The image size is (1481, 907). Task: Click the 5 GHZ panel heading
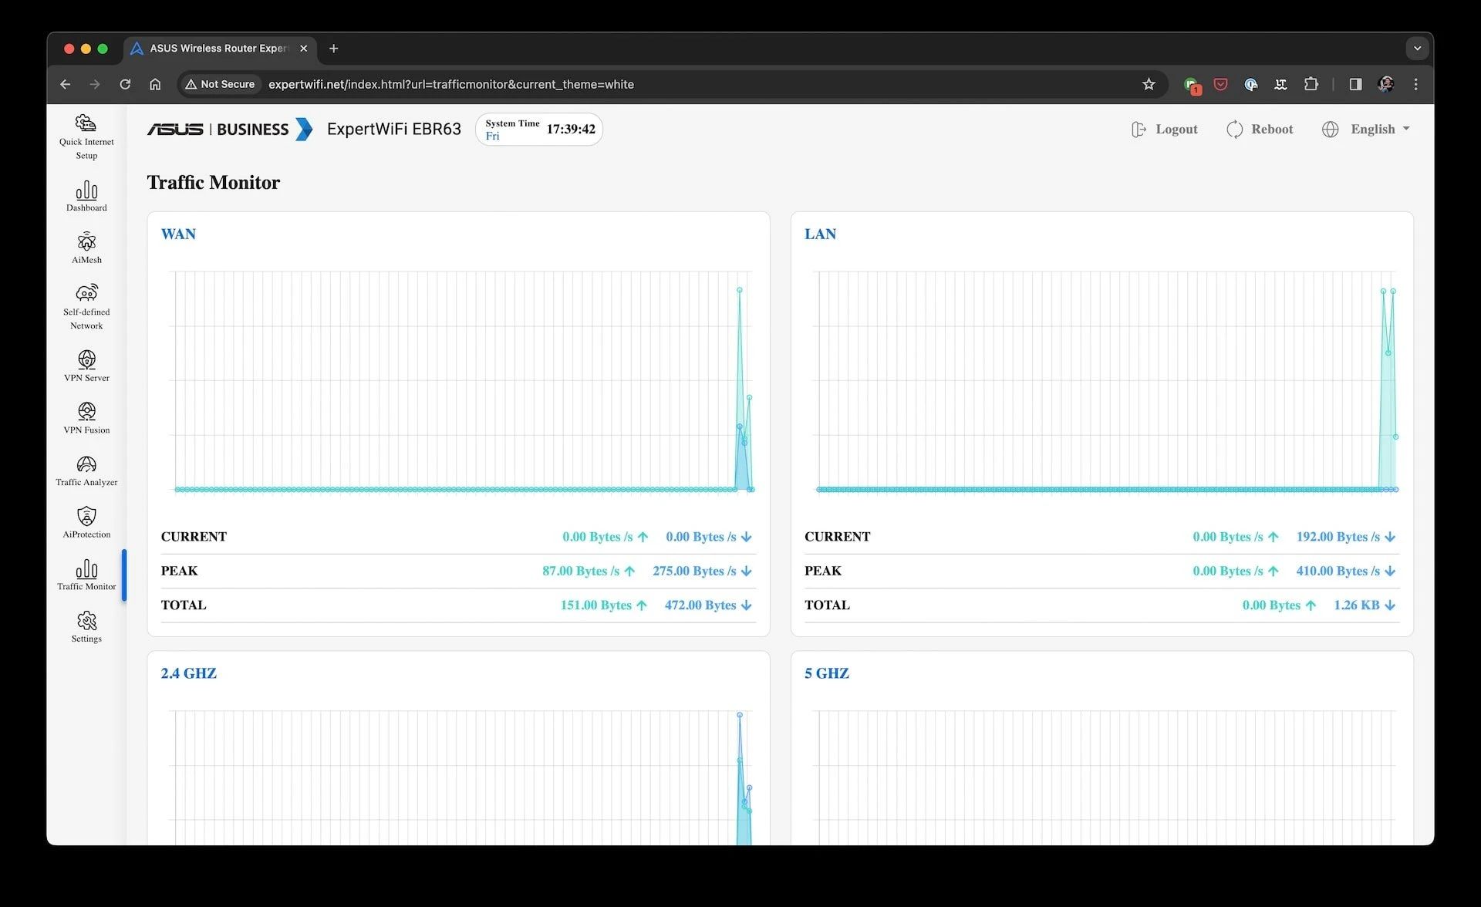tap(827, 673)
